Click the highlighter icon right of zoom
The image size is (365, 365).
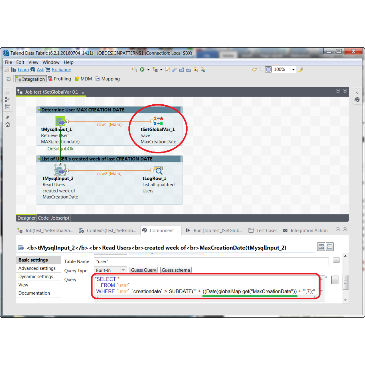(x=301, y=69)
